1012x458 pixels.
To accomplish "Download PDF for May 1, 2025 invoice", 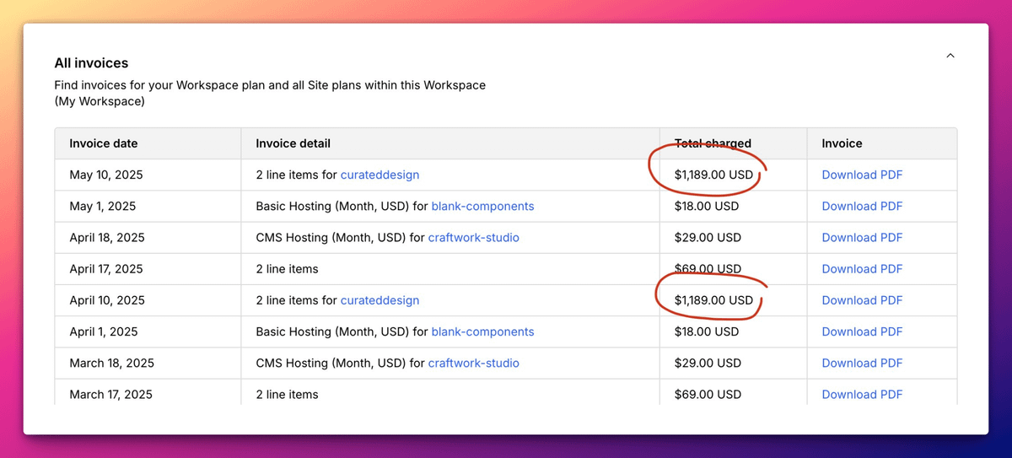I will 862,206.
